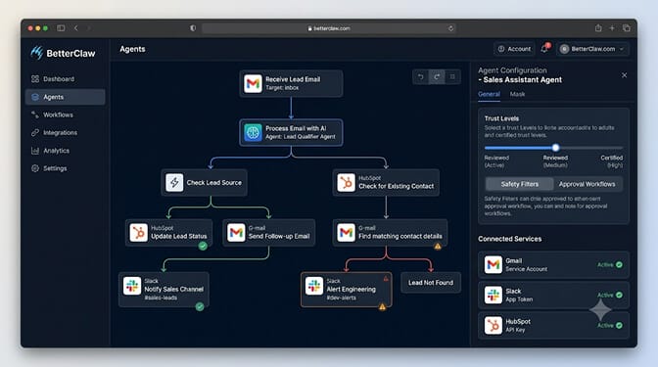
Task: Click the Agents page heading
Action: pyautogui.click(x=132, y=49)
